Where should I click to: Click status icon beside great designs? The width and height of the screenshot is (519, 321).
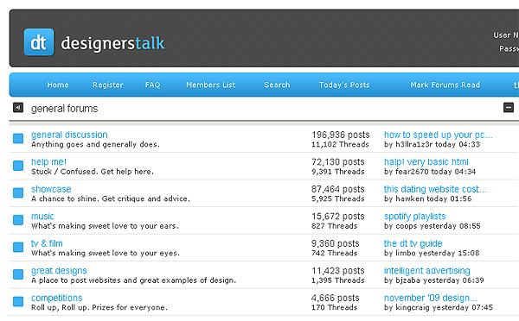tap(18, 274)
